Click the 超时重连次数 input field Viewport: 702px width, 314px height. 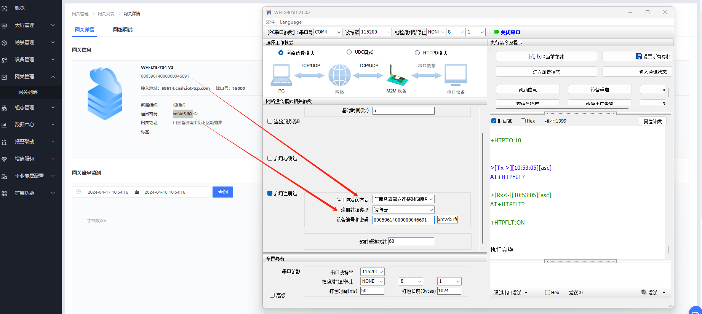tap(411, 241)
